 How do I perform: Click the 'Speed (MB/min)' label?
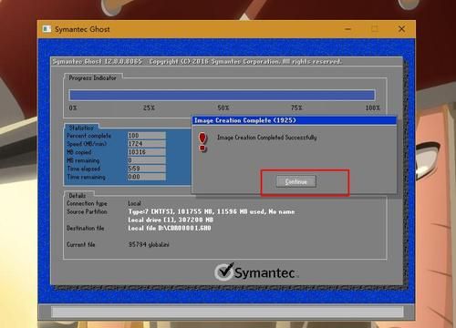(x=87, y=144)
